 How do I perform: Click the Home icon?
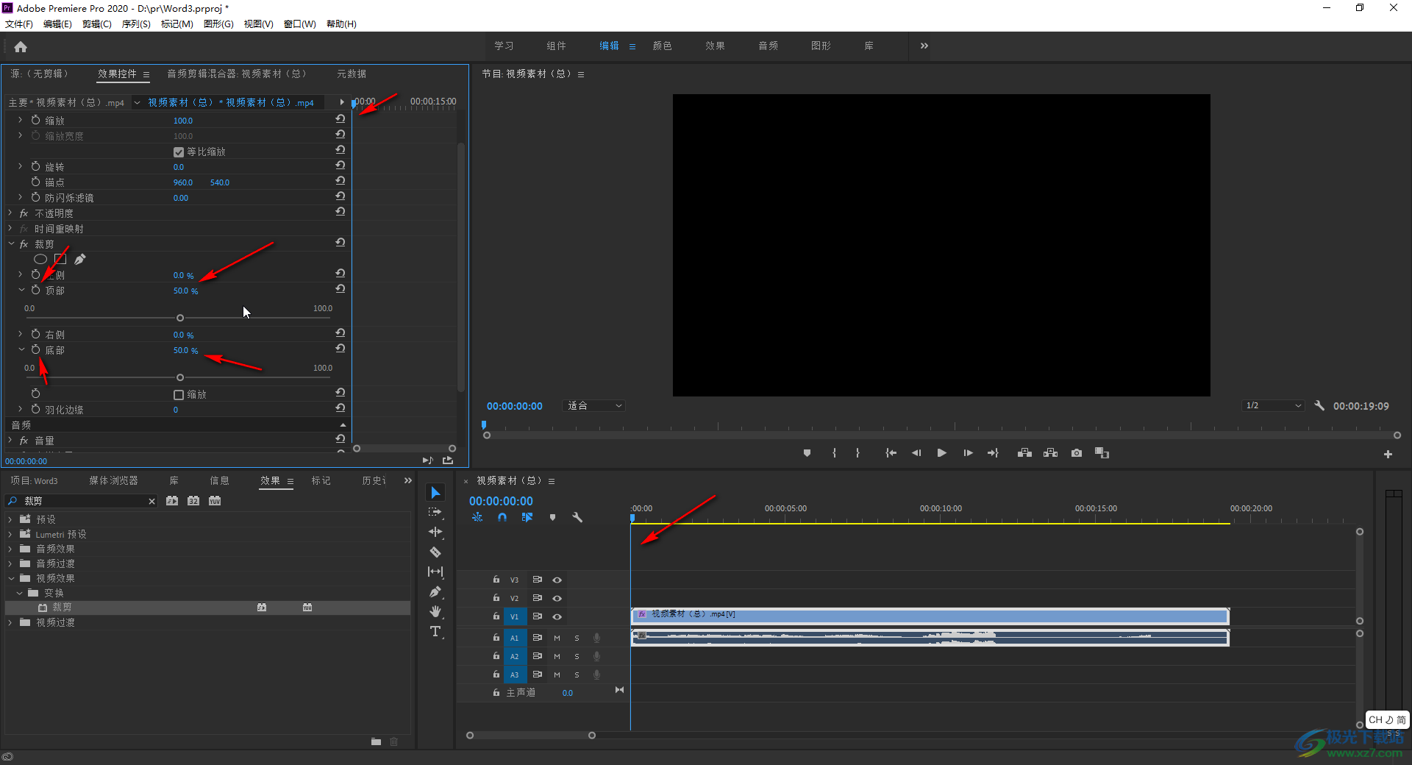tap(21, 47)
